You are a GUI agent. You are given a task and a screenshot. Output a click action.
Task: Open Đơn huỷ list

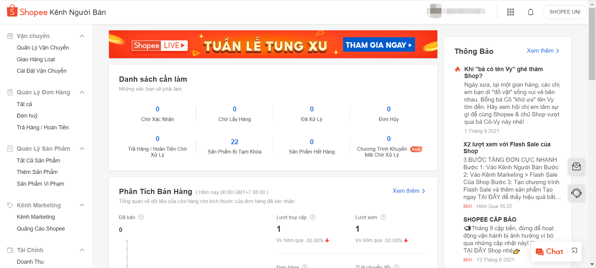(x=27, y=116)
